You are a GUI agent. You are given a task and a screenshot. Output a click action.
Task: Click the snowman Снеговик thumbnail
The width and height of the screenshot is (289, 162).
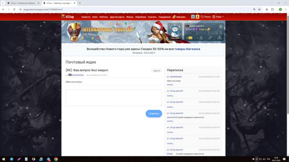(x=175, y=32)
